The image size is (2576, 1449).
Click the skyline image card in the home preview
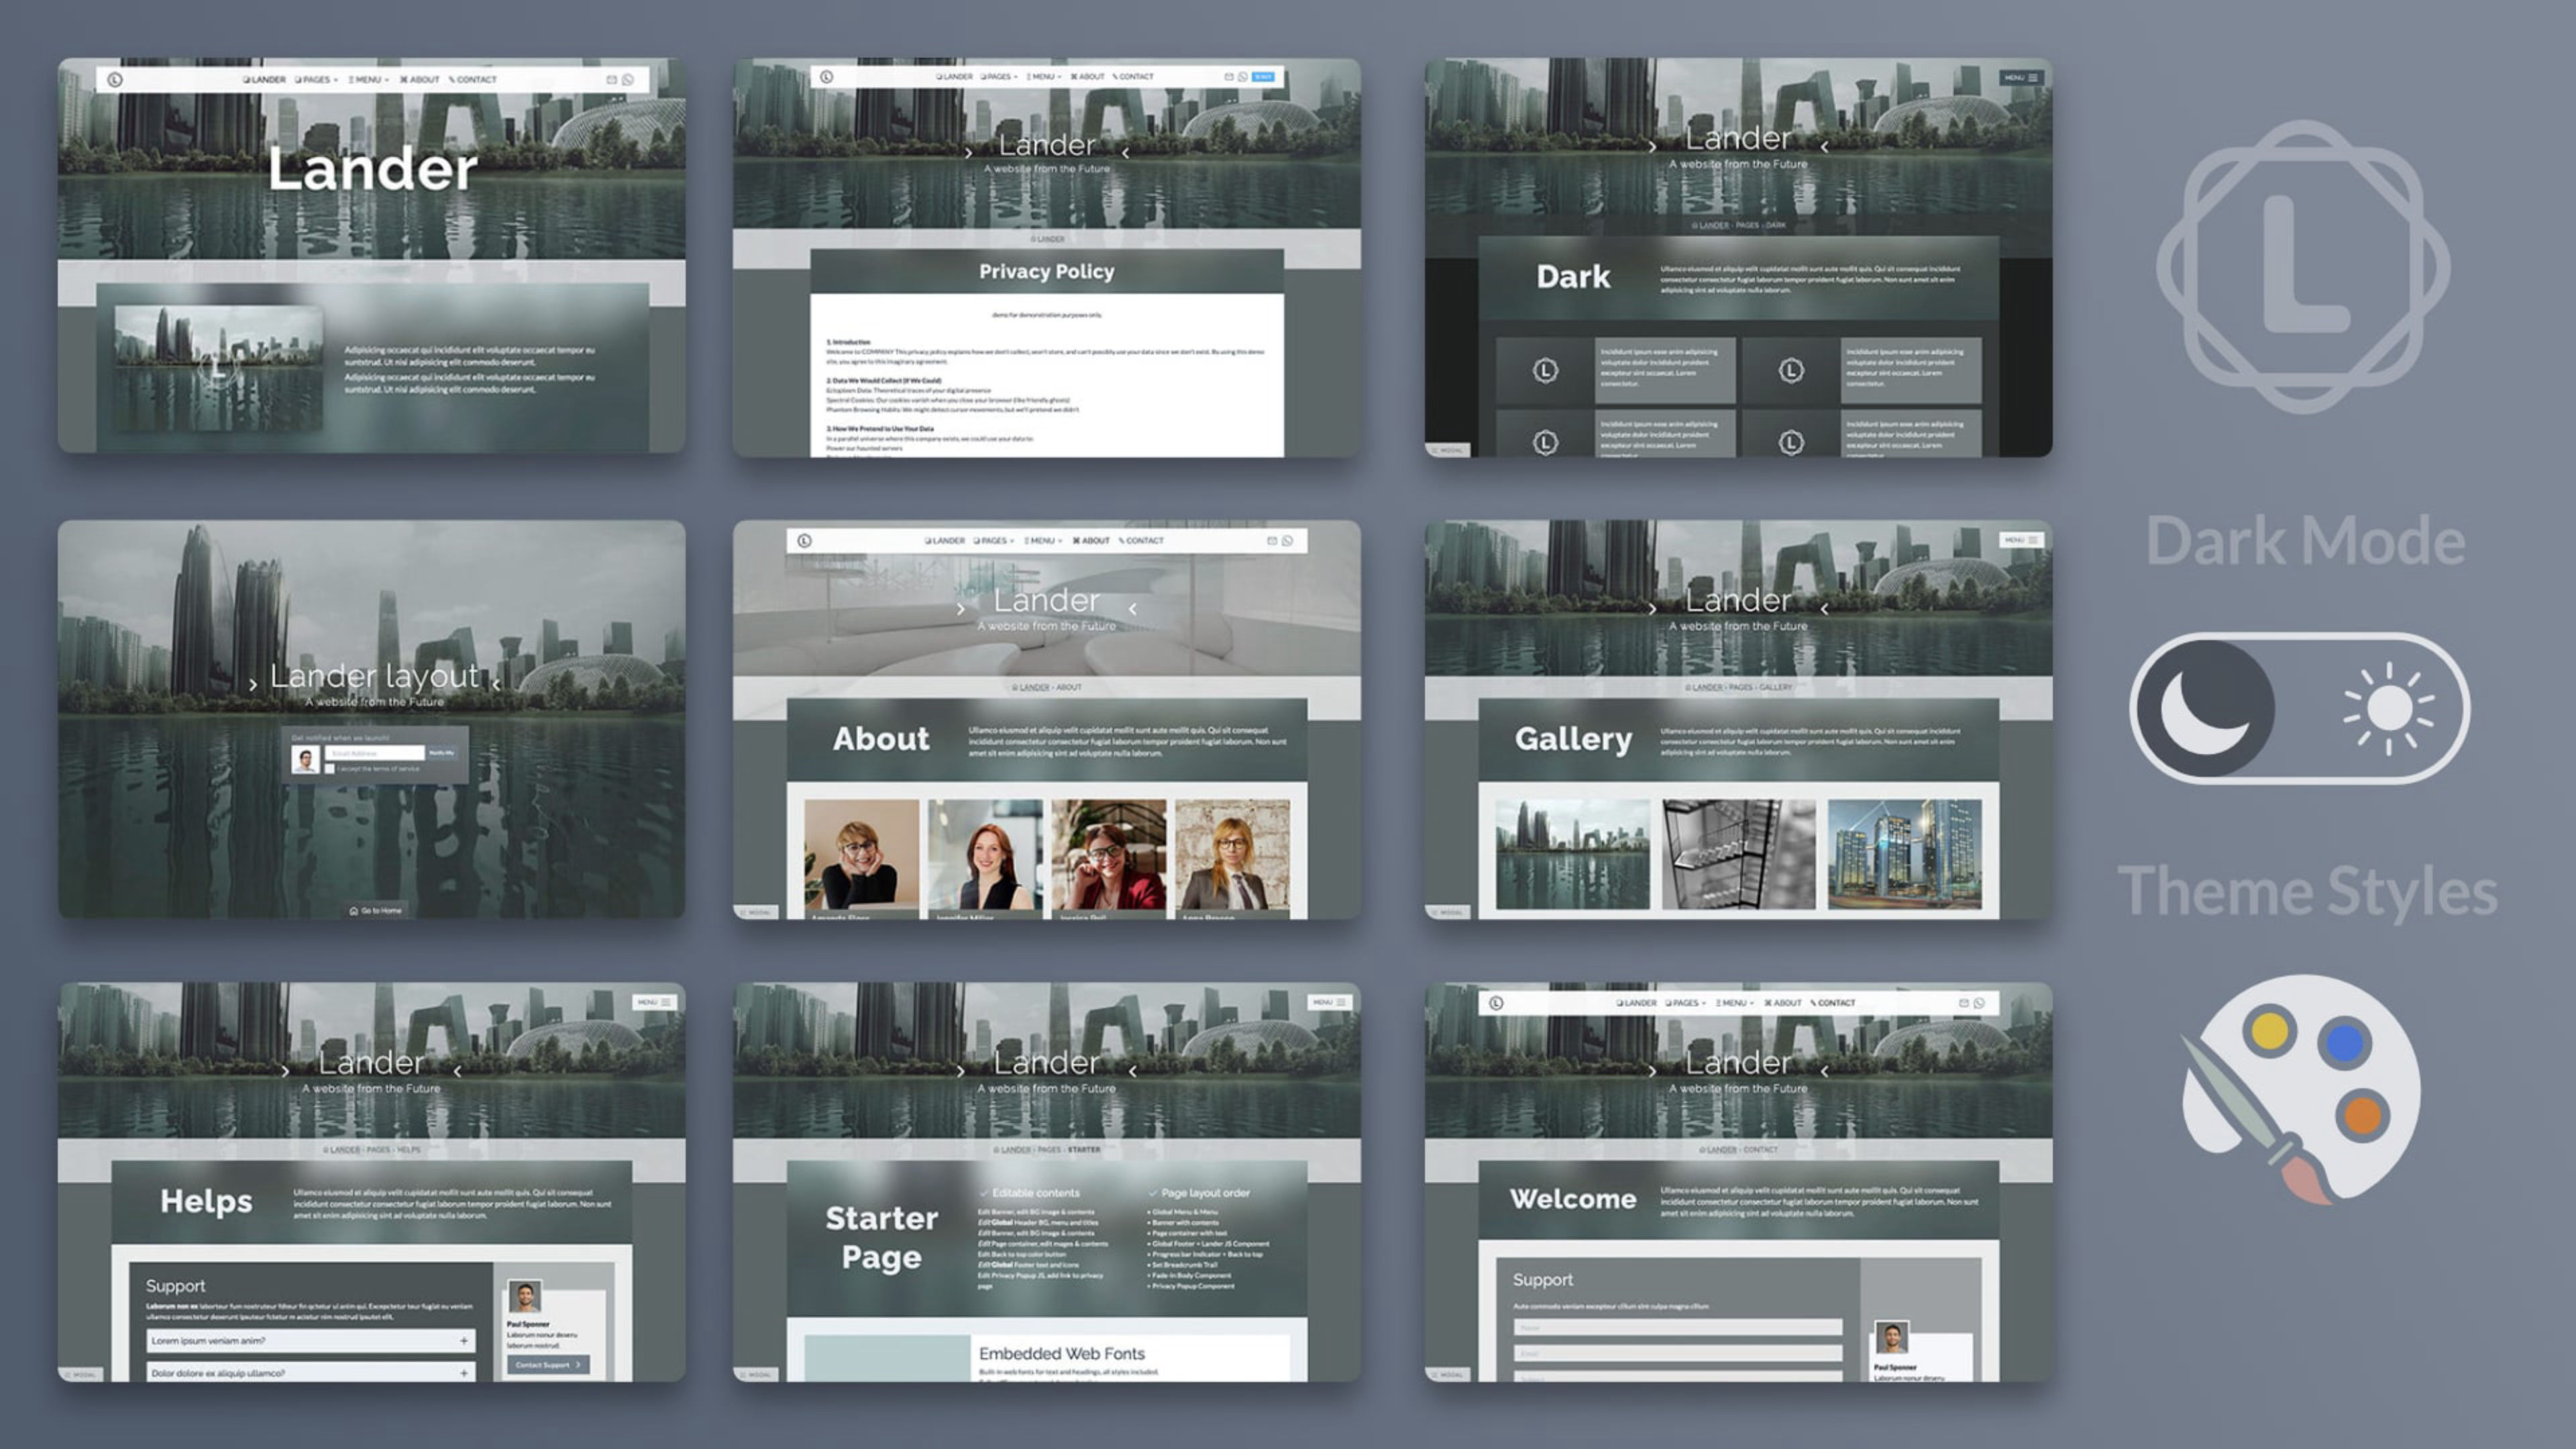coord(219,367)
